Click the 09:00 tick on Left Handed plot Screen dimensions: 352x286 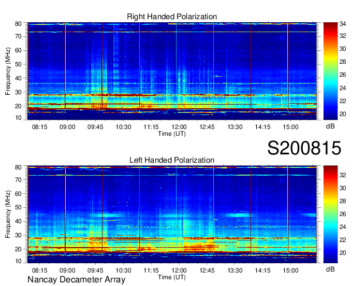tap(67, 270)
